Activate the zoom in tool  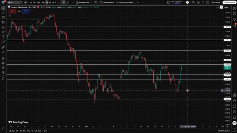3,52
